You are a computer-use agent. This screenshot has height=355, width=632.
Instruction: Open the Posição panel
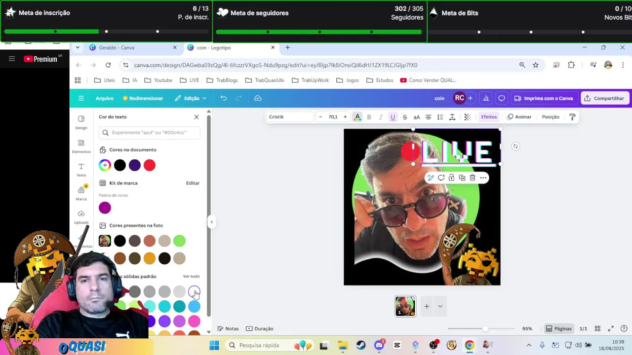click(x=551, y=117)
